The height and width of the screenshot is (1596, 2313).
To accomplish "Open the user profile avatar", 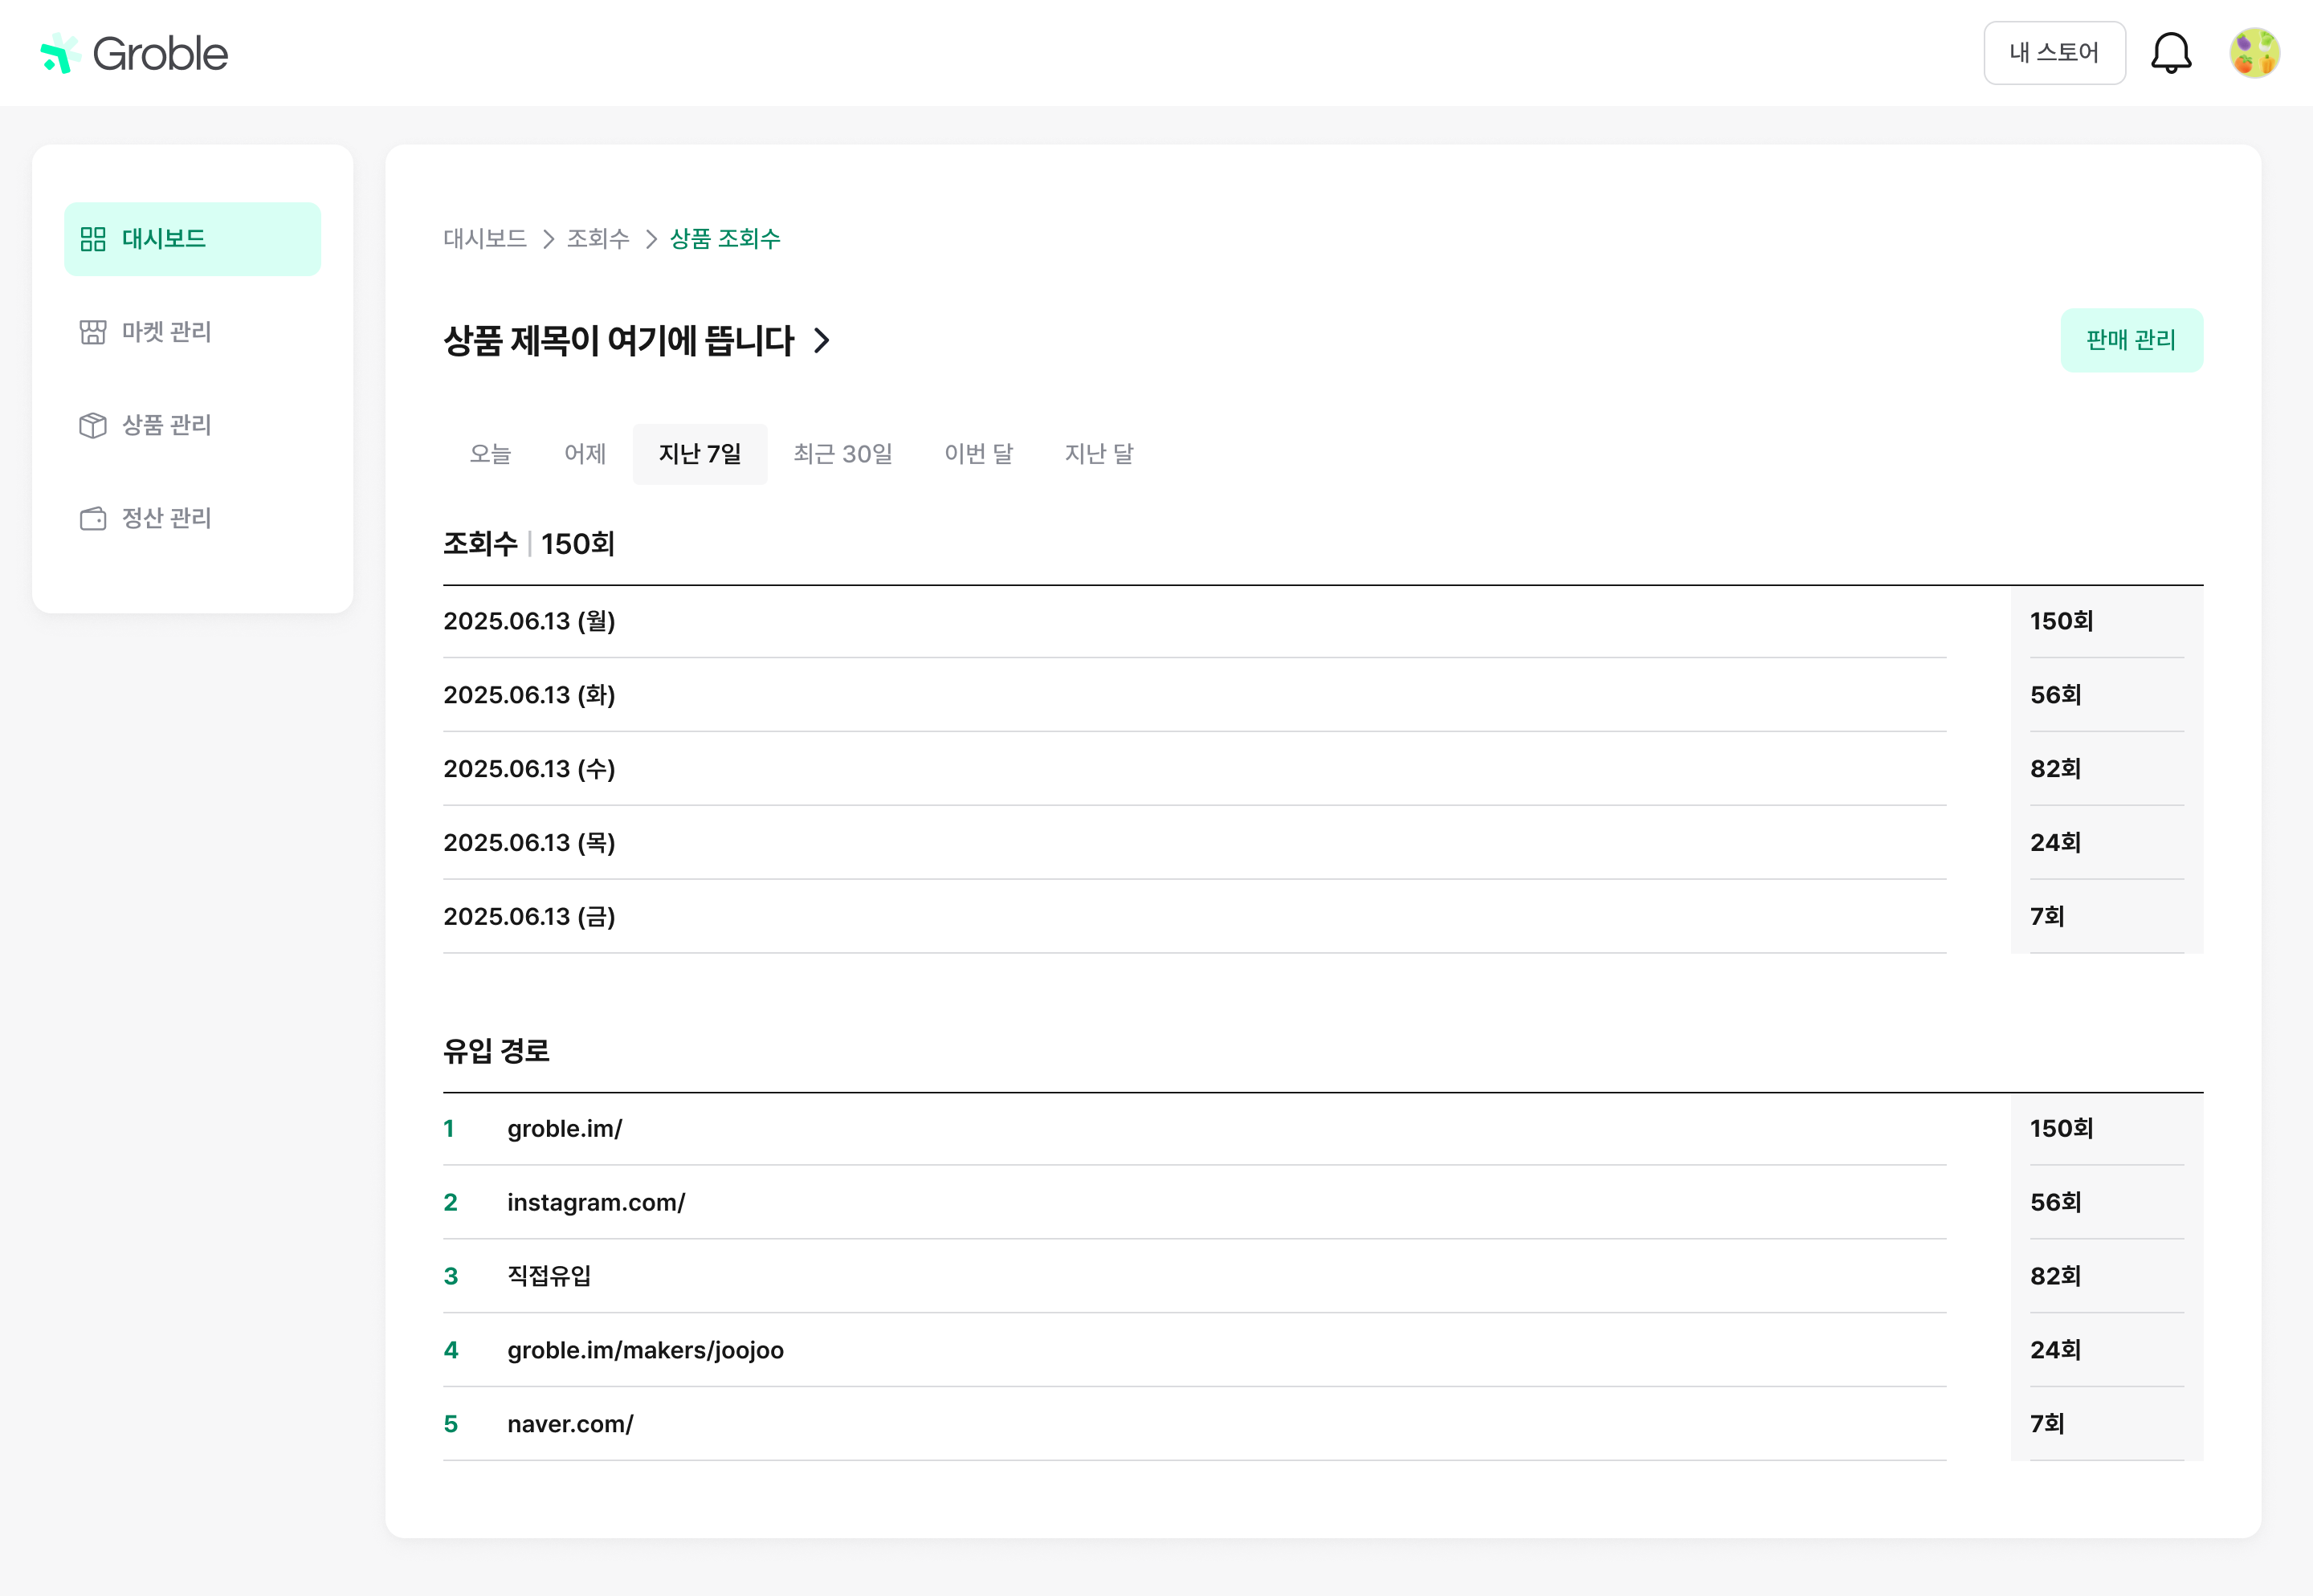I will [2254, 53].
